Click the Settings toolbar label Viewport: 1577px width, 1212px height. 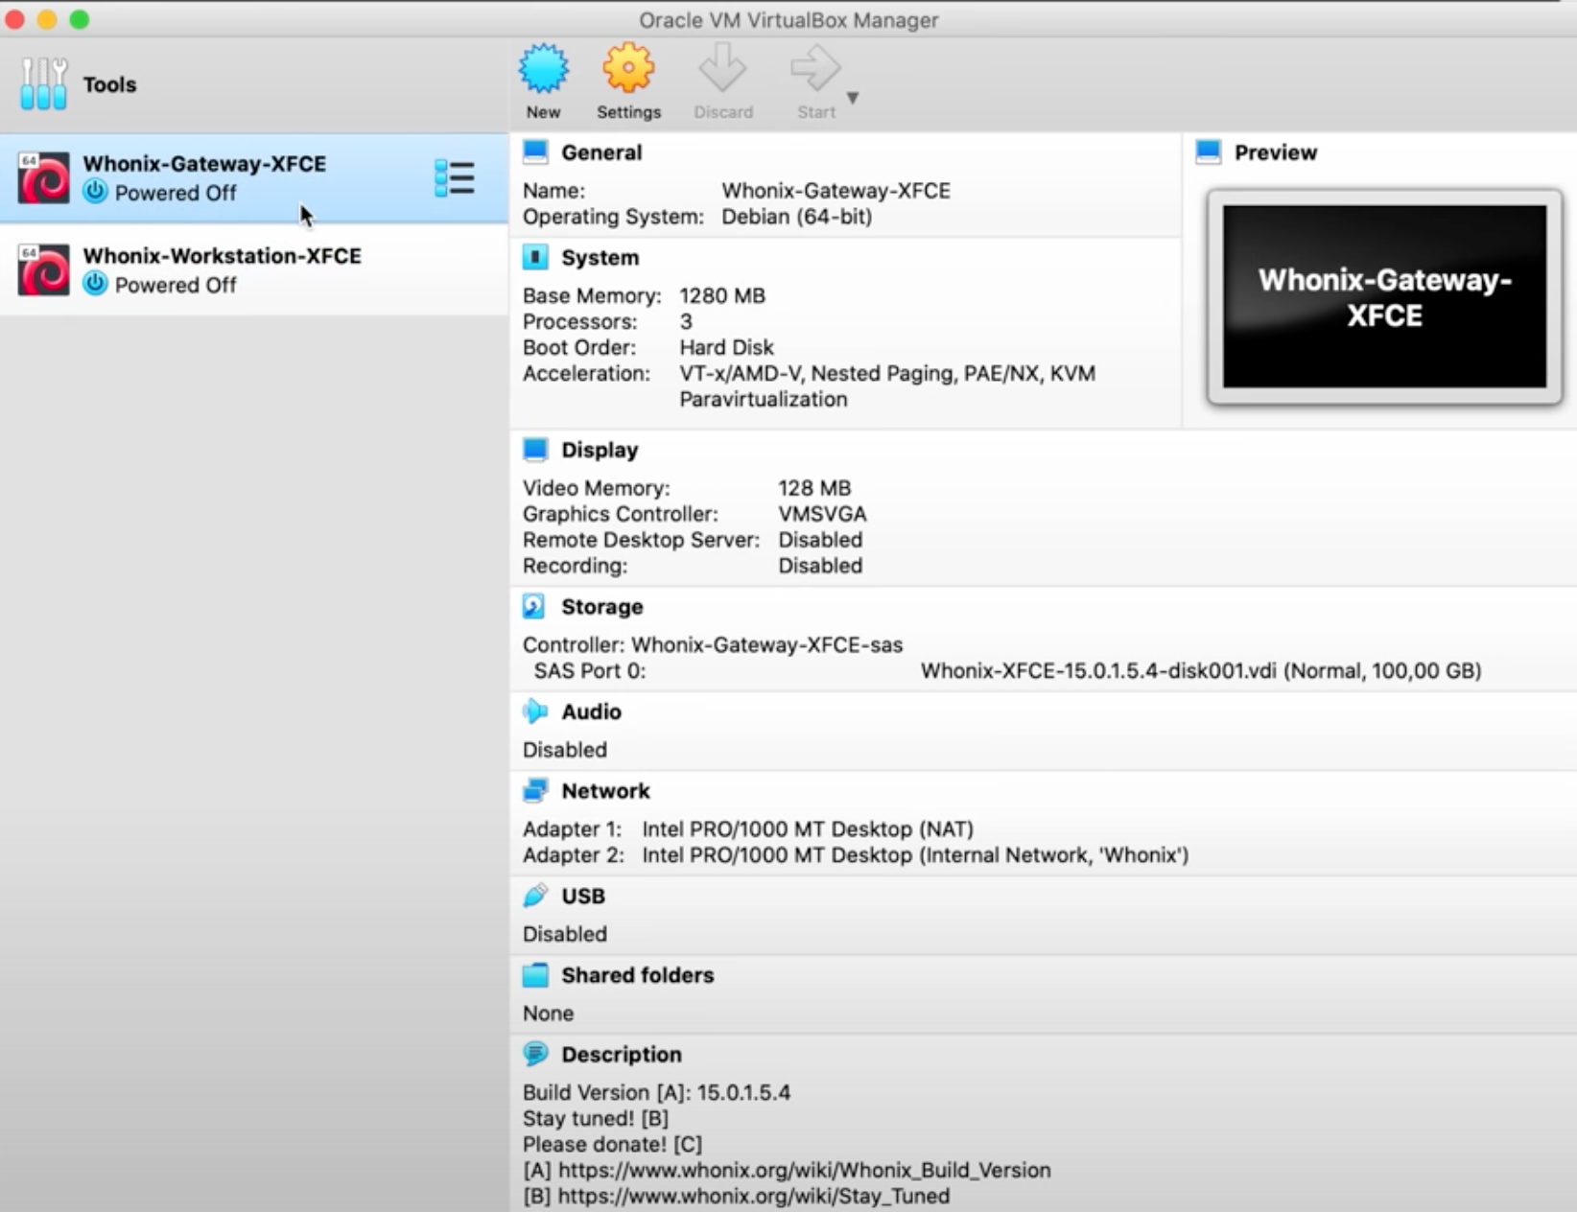pyautogui.click(x=628, y=112)
